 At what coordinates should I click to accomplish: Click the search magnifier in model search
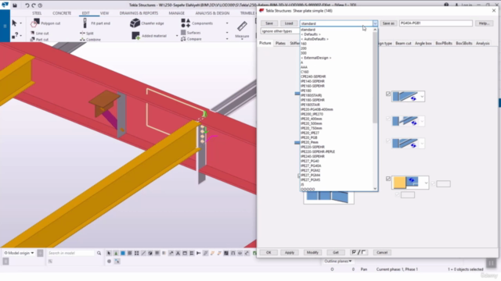99,253
